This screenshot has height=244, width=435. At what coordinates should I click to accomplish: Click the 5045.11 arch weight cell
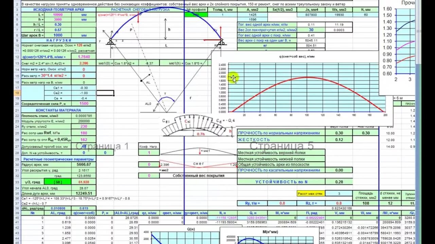311,40
